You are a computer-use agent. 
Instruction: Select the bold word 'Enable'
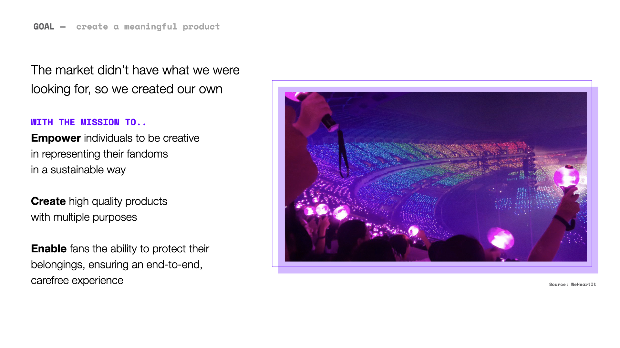pos(49,249)
